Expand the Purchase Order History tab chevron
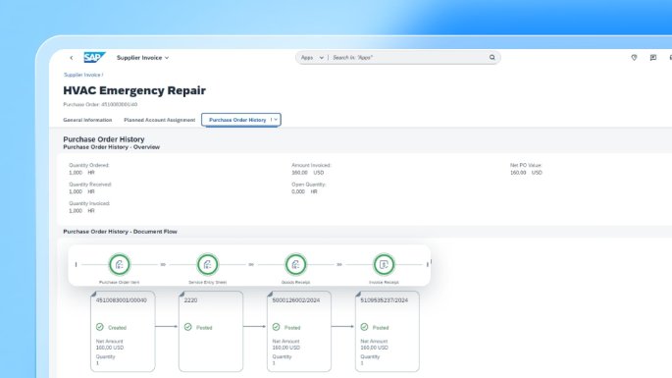 click(x=276, y=120)
